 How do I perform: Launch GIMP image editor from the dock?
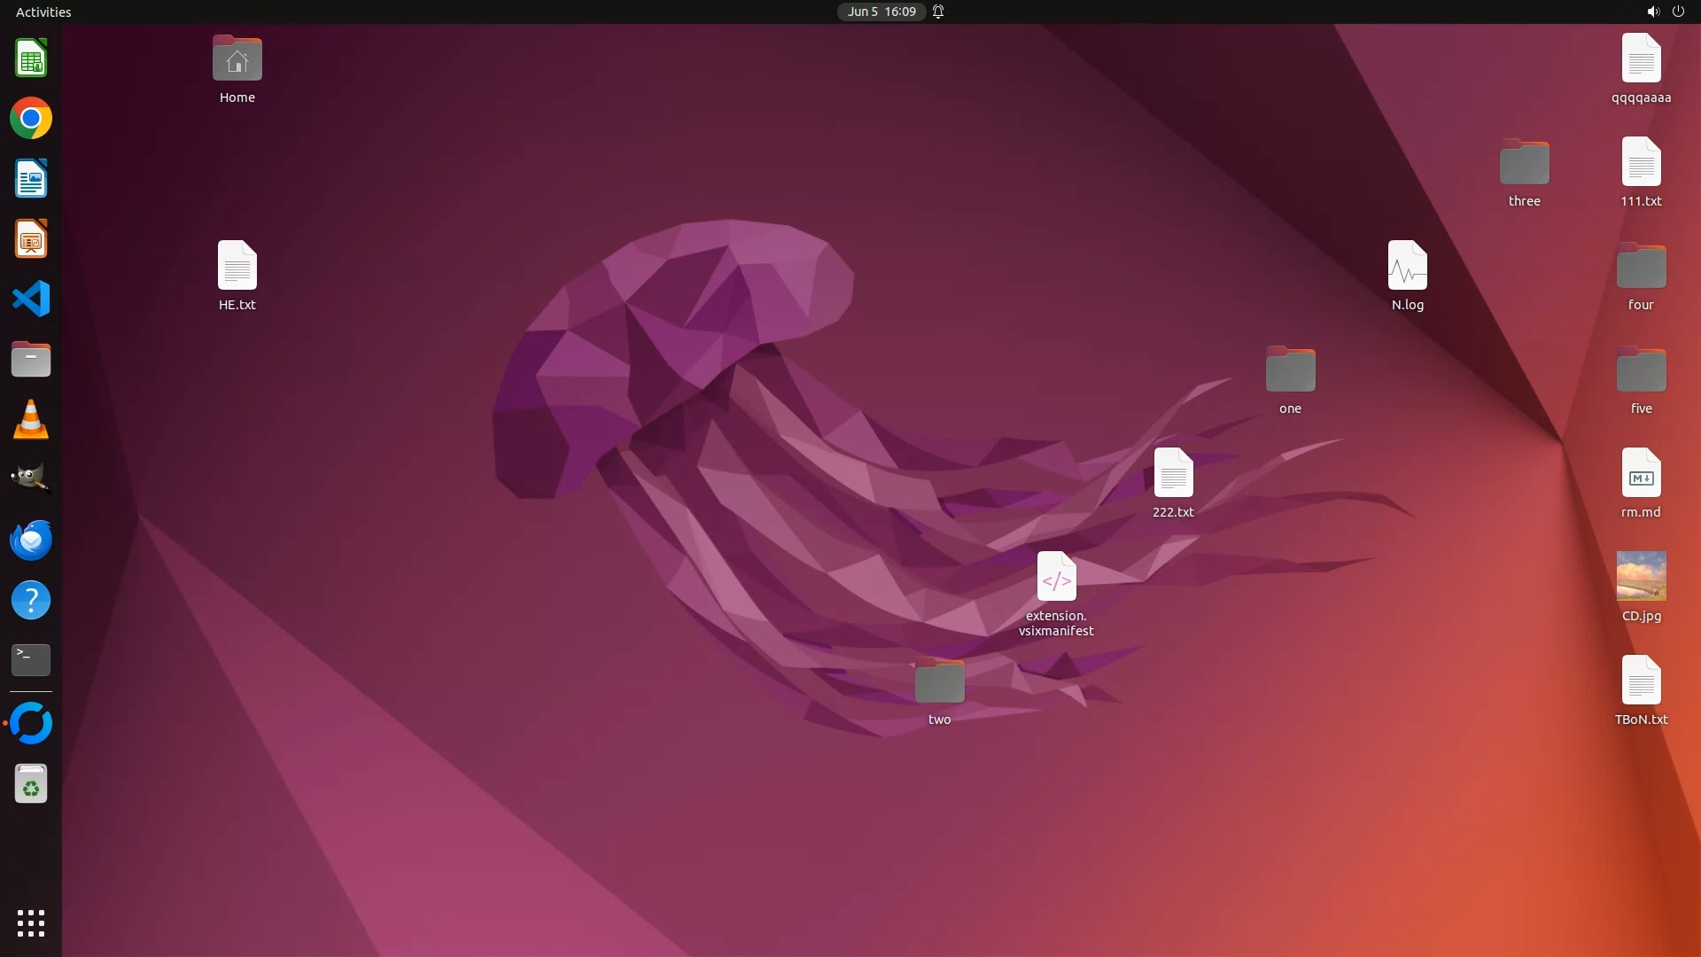pos(31,479)
